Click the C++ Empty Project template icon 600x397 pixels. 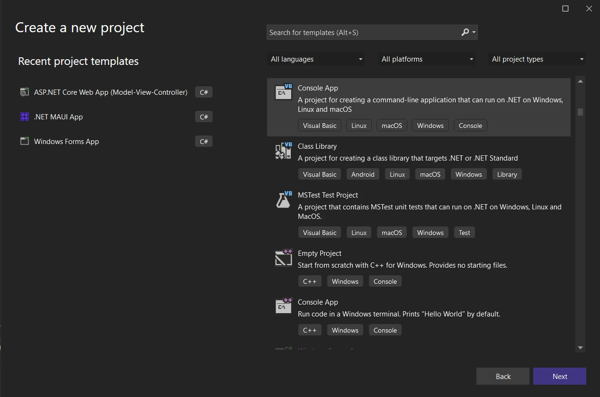pos(284,258)
